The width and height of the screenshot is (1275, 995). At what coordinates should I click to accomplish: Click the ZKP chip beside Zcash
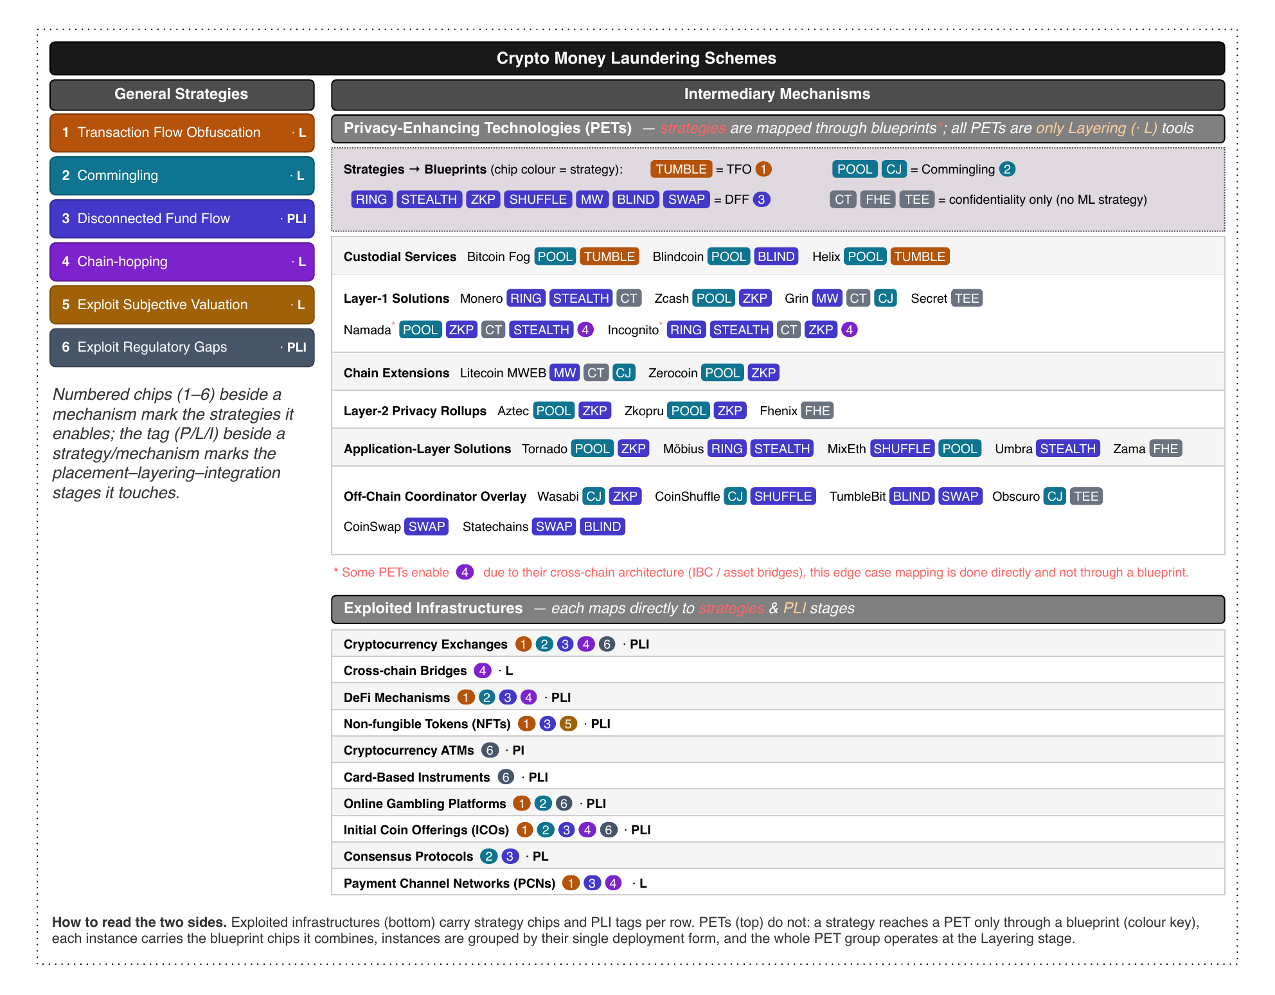(x=755, y=298)
